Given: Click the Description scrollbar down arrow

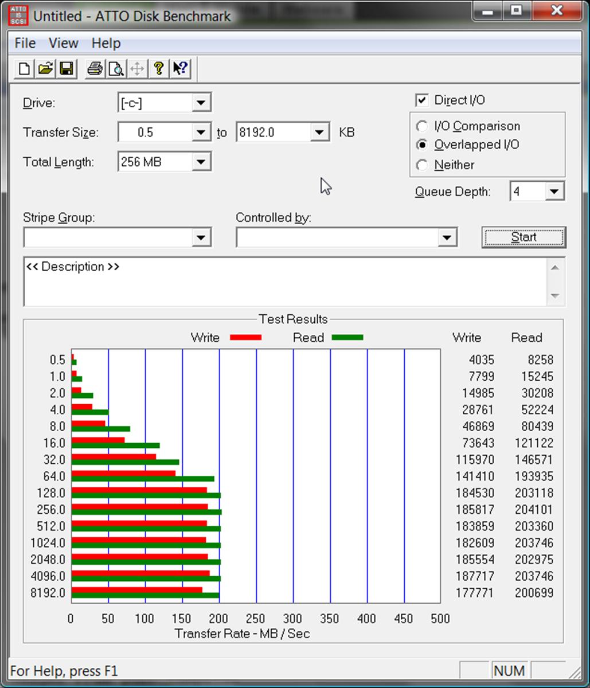Looking at the screenshot, I should [x=554, y=296].
